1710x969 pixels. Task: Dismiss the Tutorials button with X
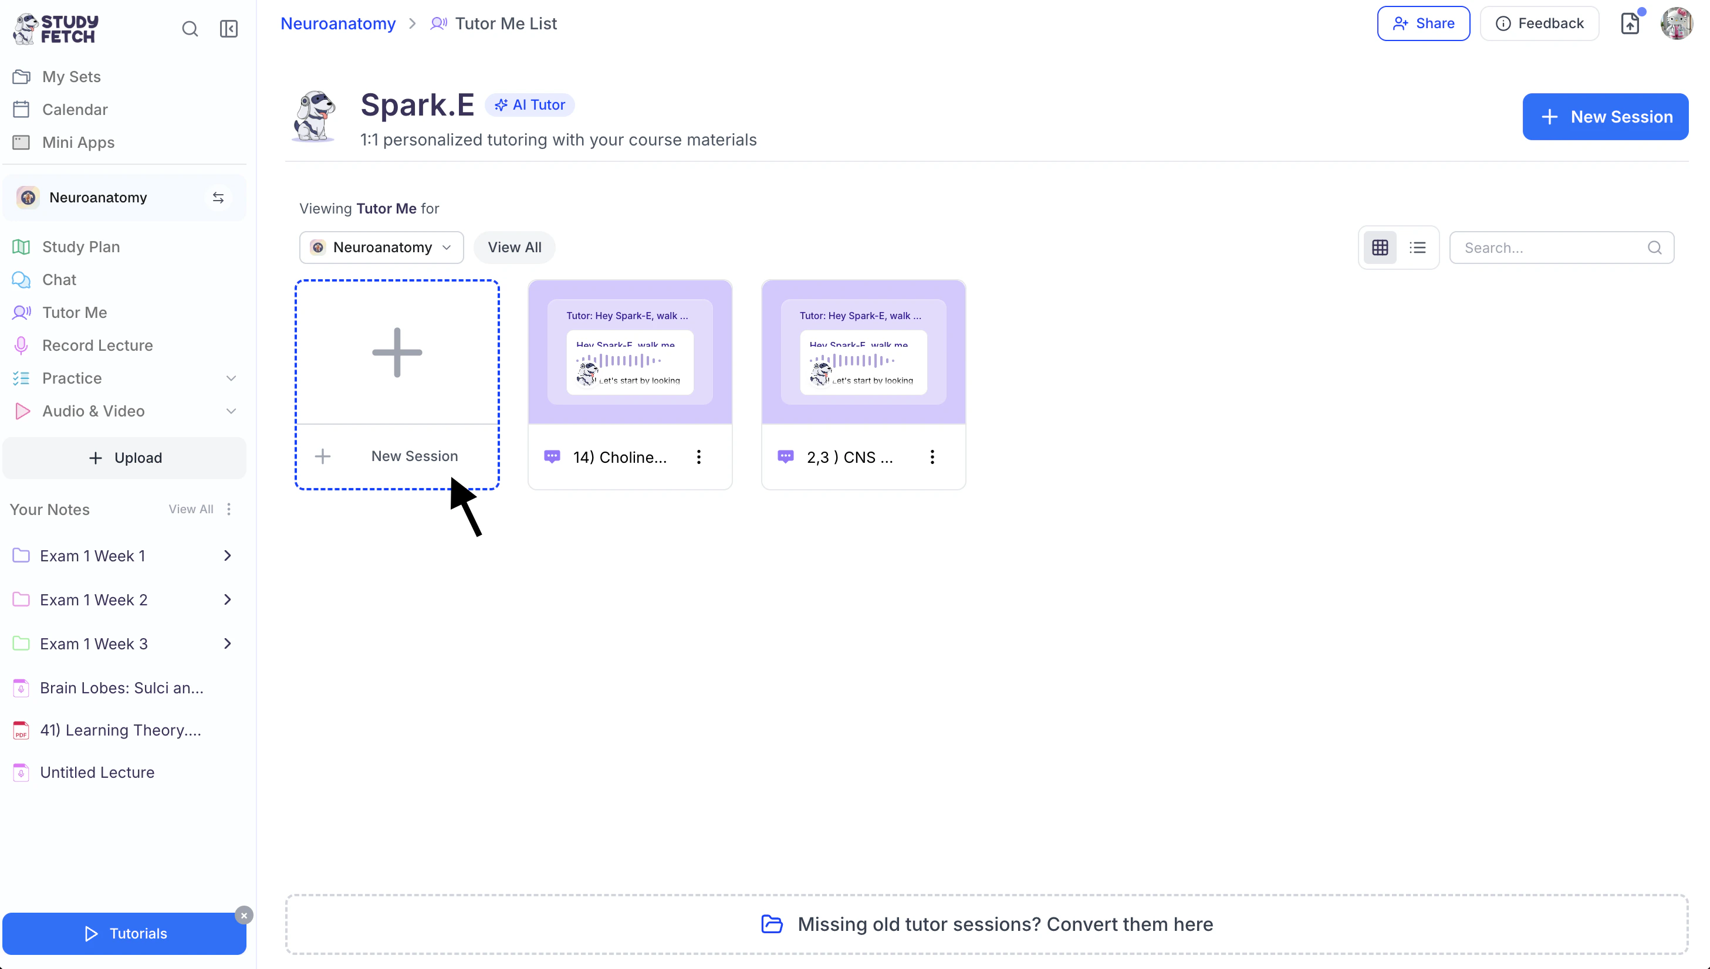(x=244, y=916)
